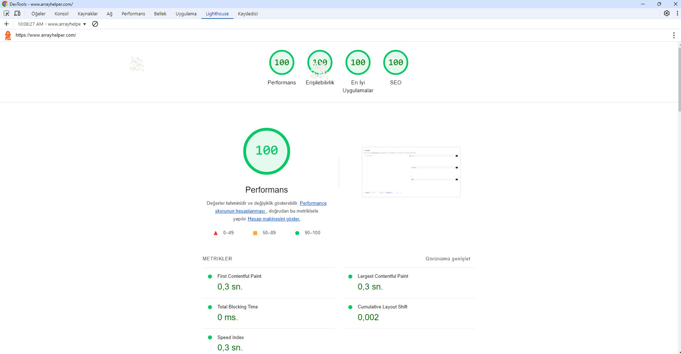
Task: Open the report selector dropdown
Action: (52, 24)
